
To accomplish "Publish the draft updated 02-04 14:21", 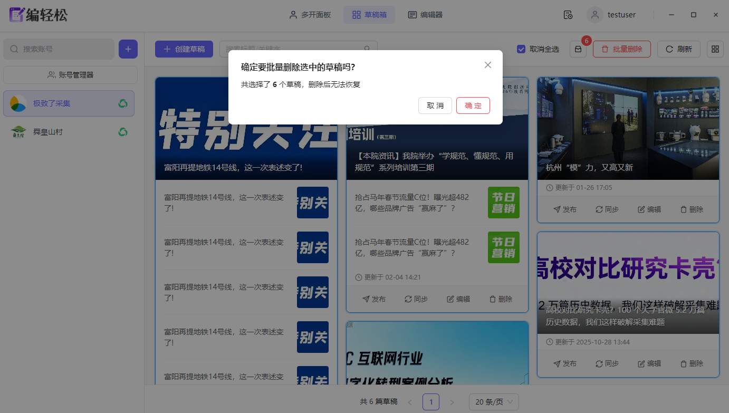I will (x=374, y=299).
